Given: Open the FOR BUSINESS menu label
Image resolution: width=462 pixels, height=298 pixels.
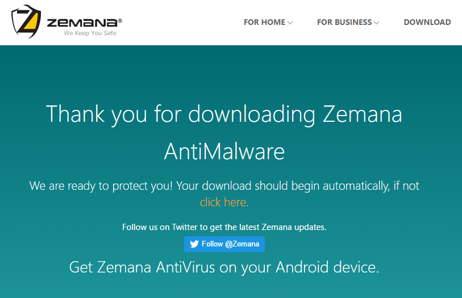Looking at the screenshot, I should pos(344,22).
